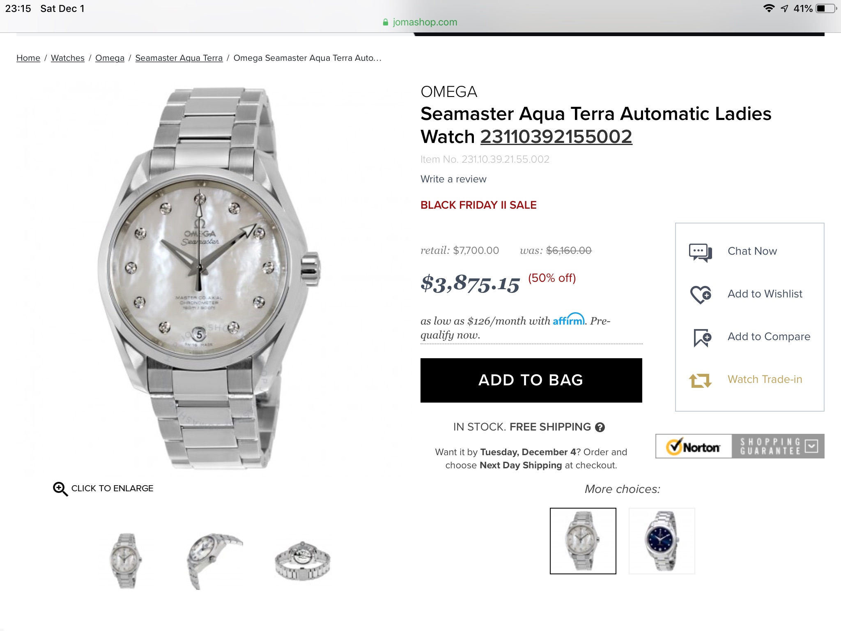Click the free shipping question mark icon
Screen dimensions: 841x631
coord(600,428)
